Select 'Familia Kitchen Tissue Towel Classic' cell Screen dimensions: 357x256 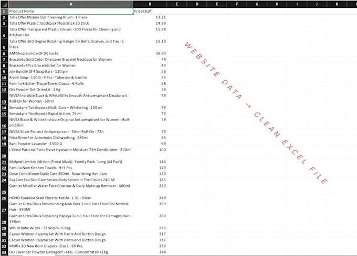[x=70, y=84]
